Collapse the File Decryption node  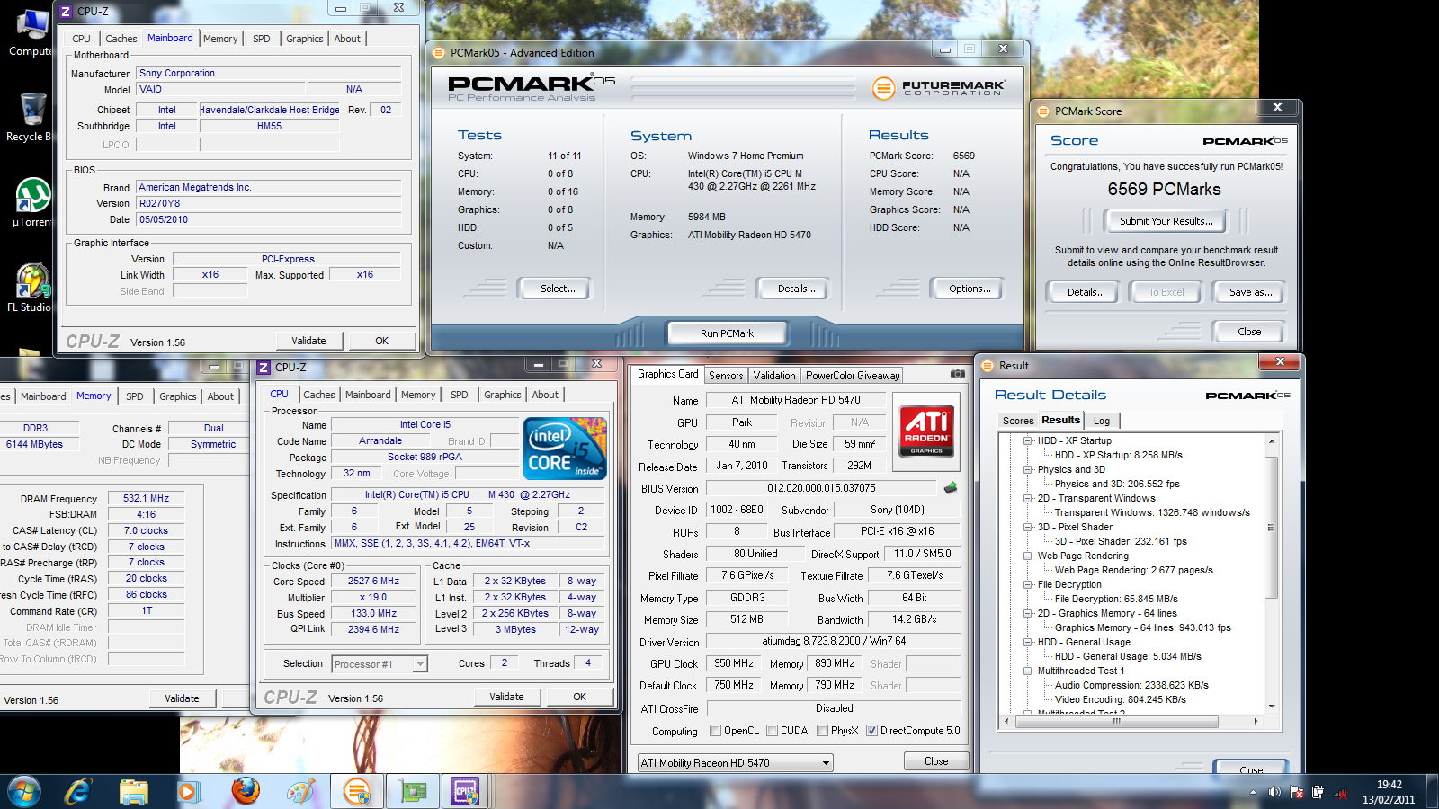coord(1027,584)
